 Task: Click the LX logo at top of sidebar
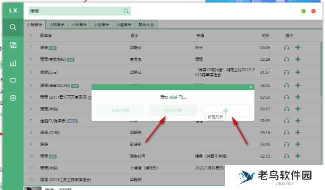coord(13,10)
